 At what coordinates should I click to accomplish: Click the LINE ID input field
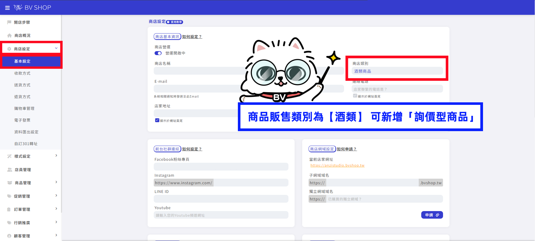[x=221, y=199]
